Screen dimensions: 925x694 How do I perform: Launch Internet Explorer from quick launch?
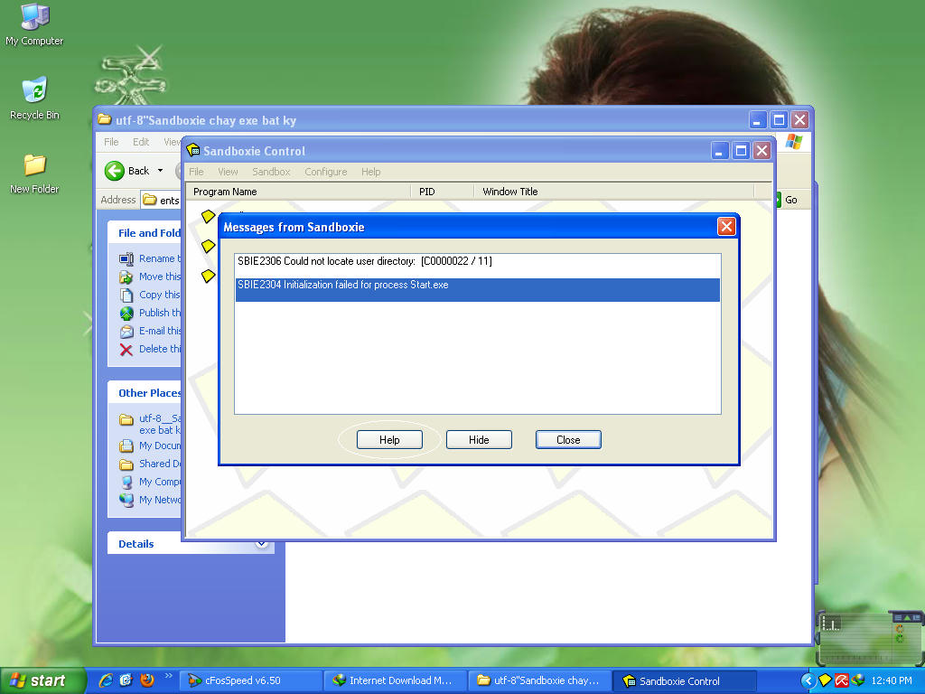click(107, 680)
